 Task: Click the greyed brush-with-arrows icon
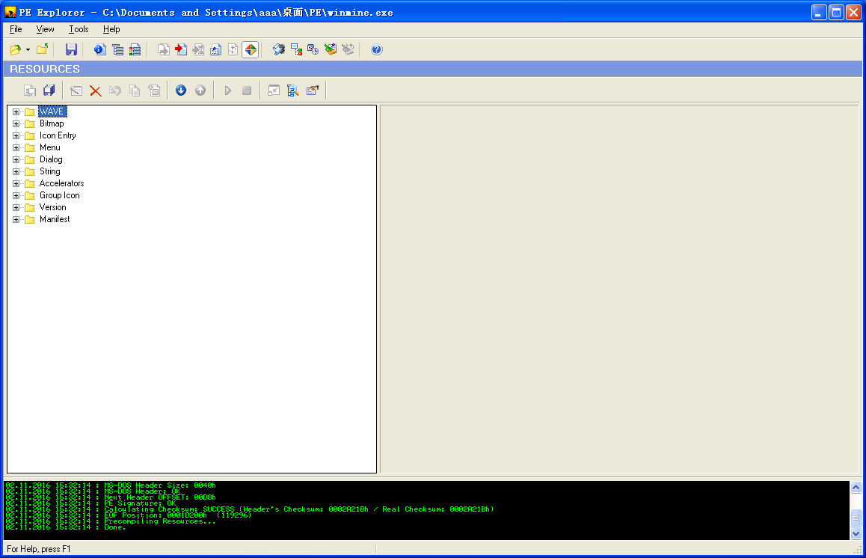(x=348, y=49)
